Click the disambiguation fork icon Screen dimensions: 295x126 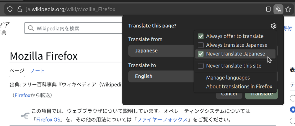(25, 115)
